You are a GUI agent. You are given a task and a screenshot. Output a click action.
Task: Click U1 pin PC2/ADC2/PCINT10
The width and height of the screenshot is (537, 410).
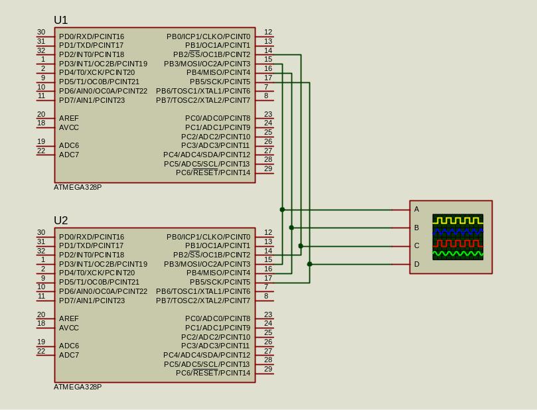(216, 137)
